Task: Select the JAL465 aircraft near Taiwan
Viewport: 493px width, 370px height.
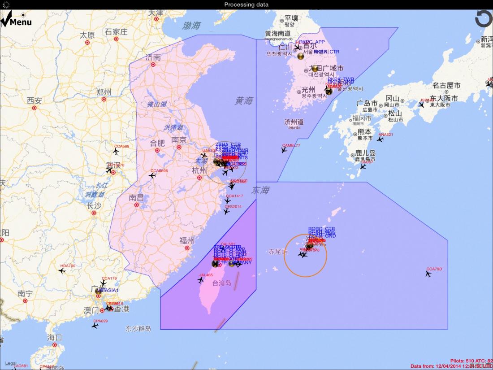Action: click(x=201, y=280)
